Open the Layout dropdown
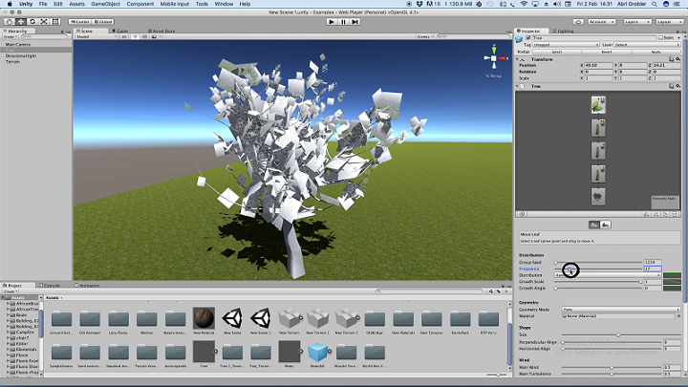This screenshot has width=688, height=387. pyautogui.click(x=669, y=21)
